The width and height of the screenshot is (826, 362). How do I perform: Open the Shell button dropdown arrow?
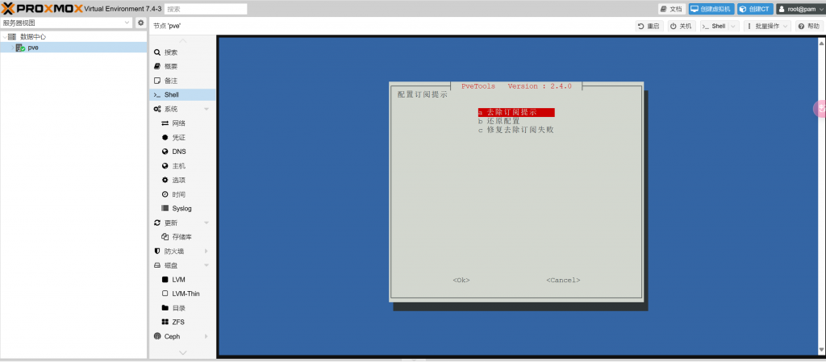(x=733, y=26)
